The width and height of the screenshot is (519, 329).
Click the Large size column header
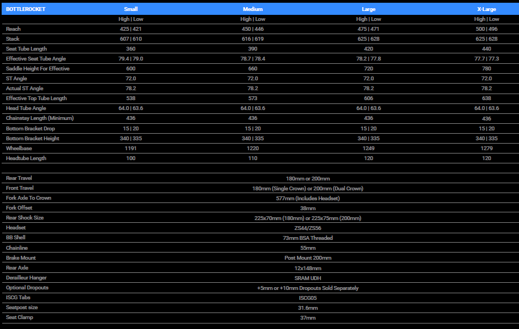pyautogui.click(x=368, y=9)
